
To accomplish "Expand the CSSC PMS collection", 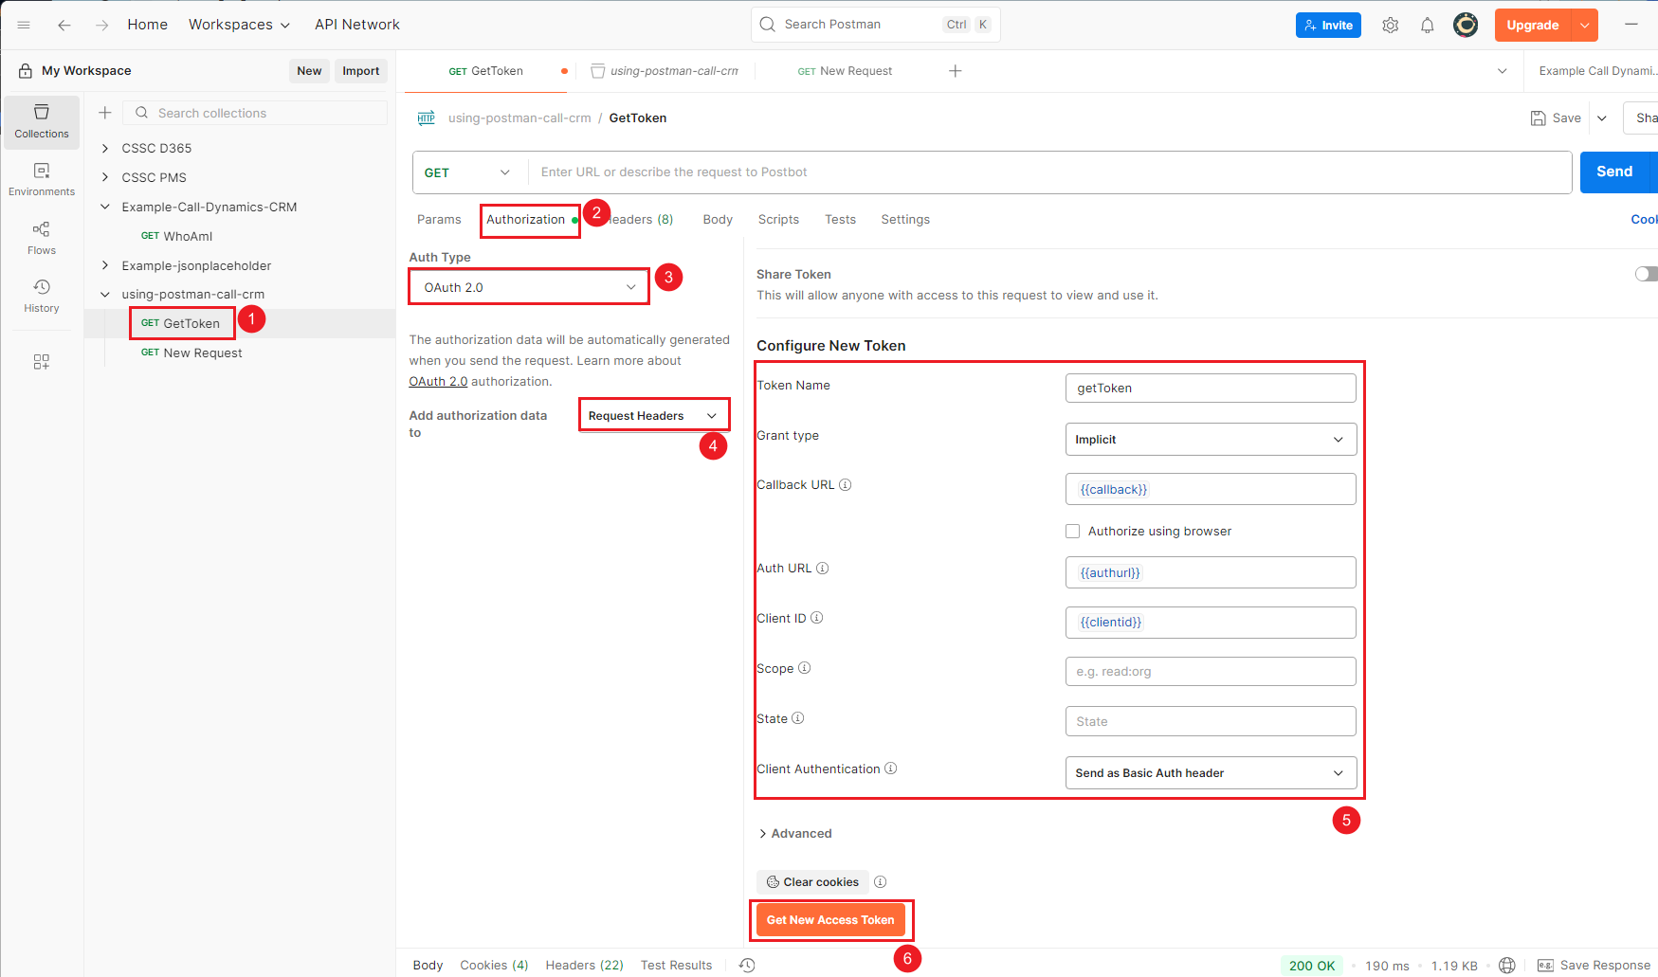I will (x=105, y=178).
